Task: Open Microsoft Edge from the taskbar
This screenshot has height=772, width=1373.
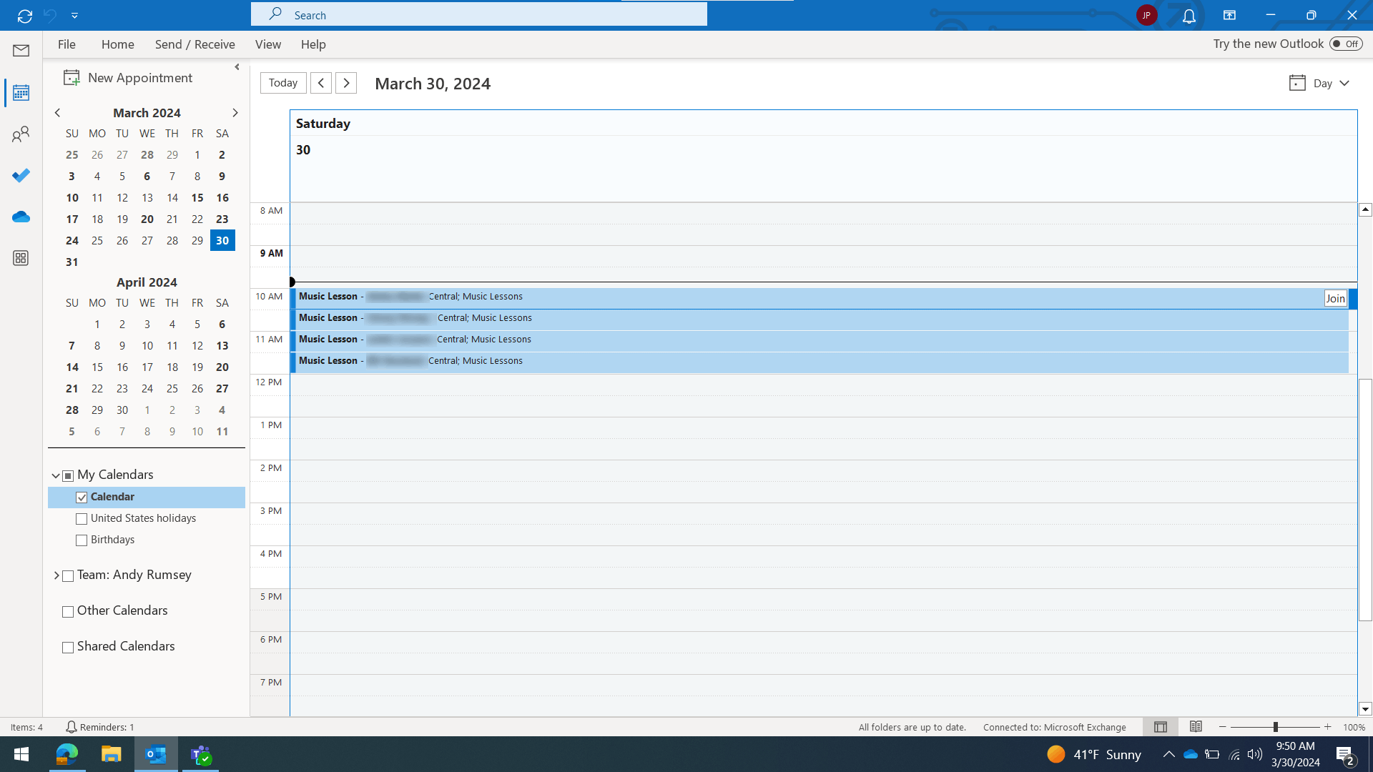Action: click(x=67, y=754)
